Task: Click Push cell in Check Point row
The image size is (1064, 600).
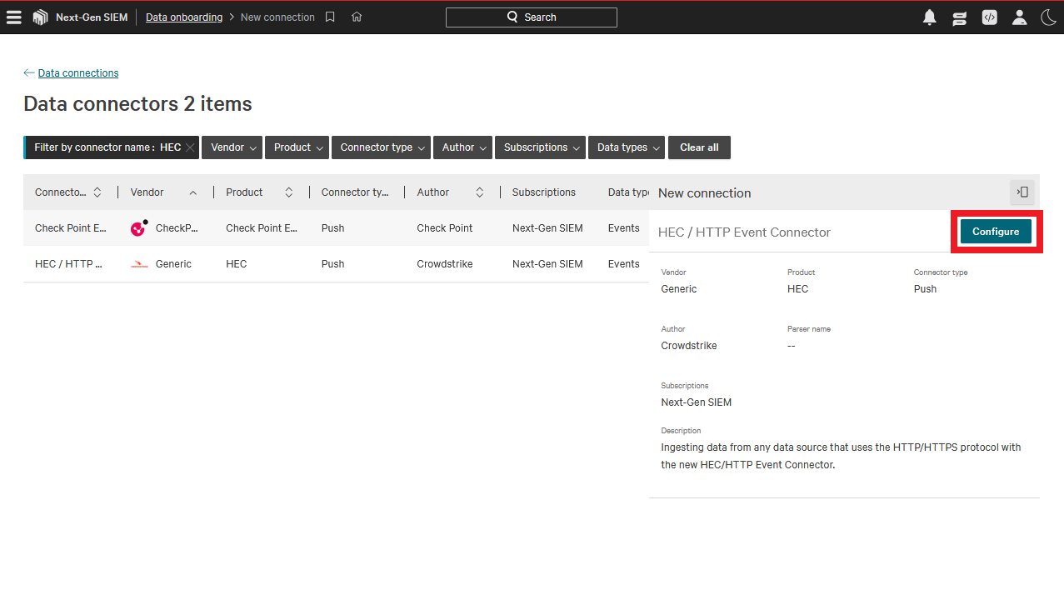Action: [332, 228]
